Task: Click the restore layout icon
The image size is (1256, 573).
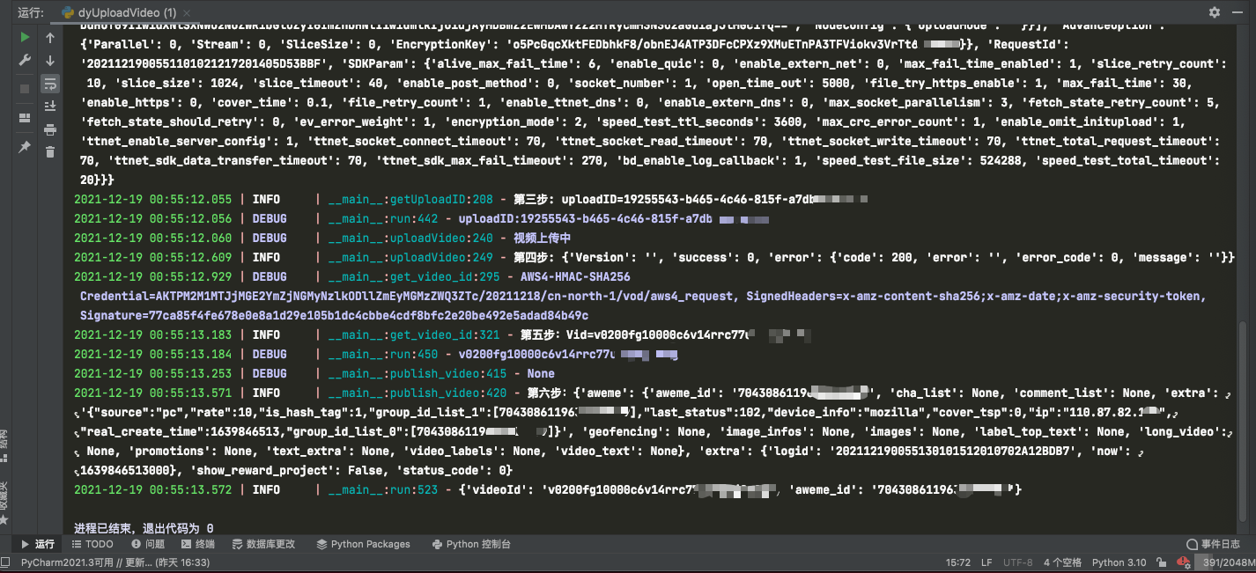Action: pyautogui.click(x=25, y=117)
